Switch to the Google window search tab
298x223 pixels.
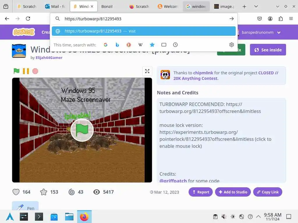pos(196,6)
